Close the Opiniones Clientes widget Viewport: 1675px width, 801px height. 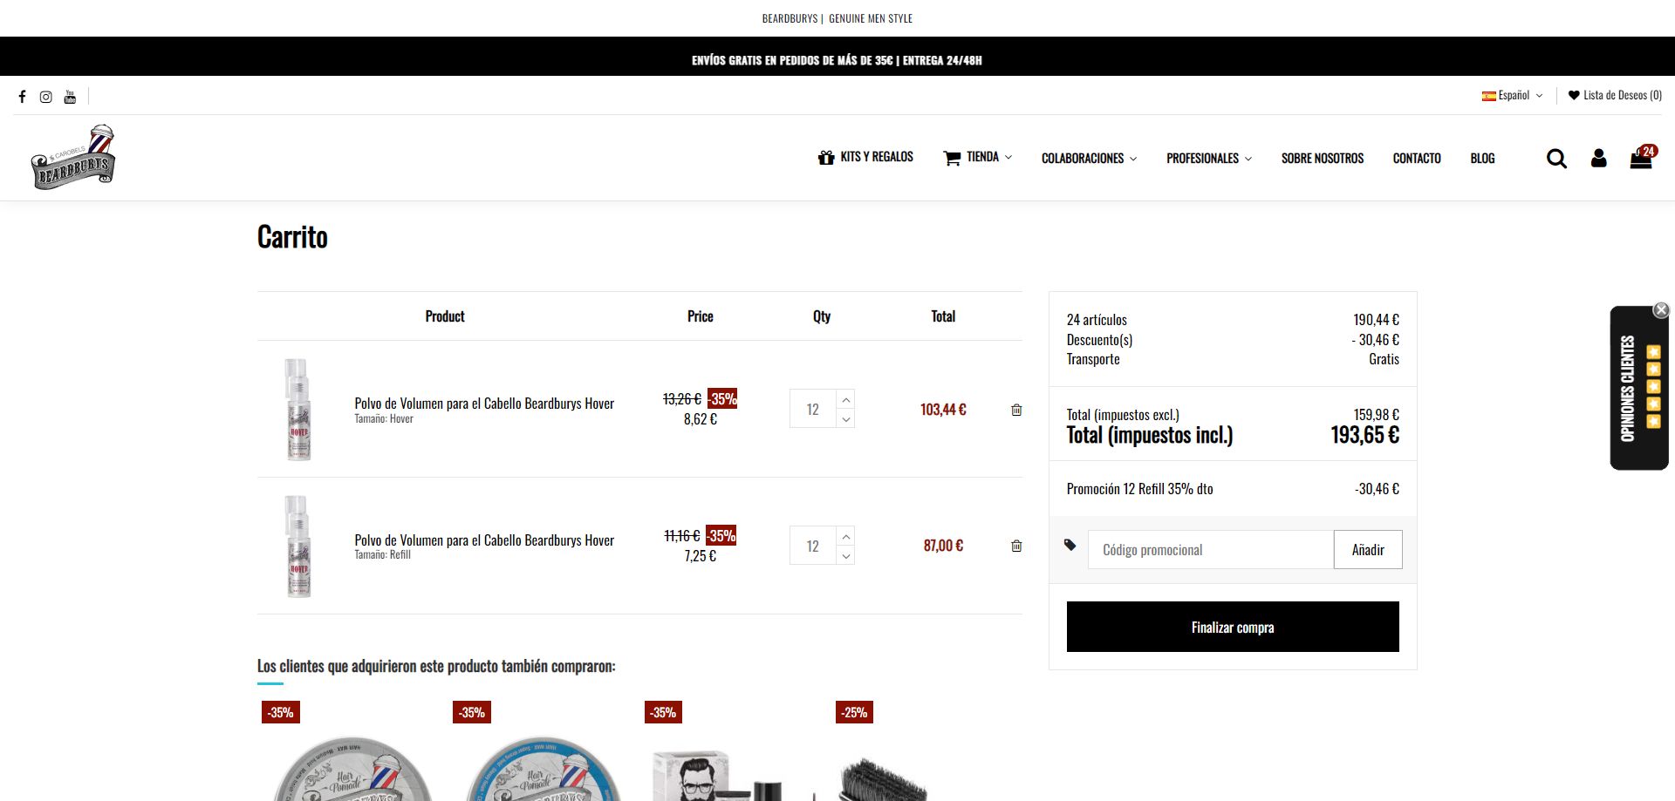(1661, 310)
